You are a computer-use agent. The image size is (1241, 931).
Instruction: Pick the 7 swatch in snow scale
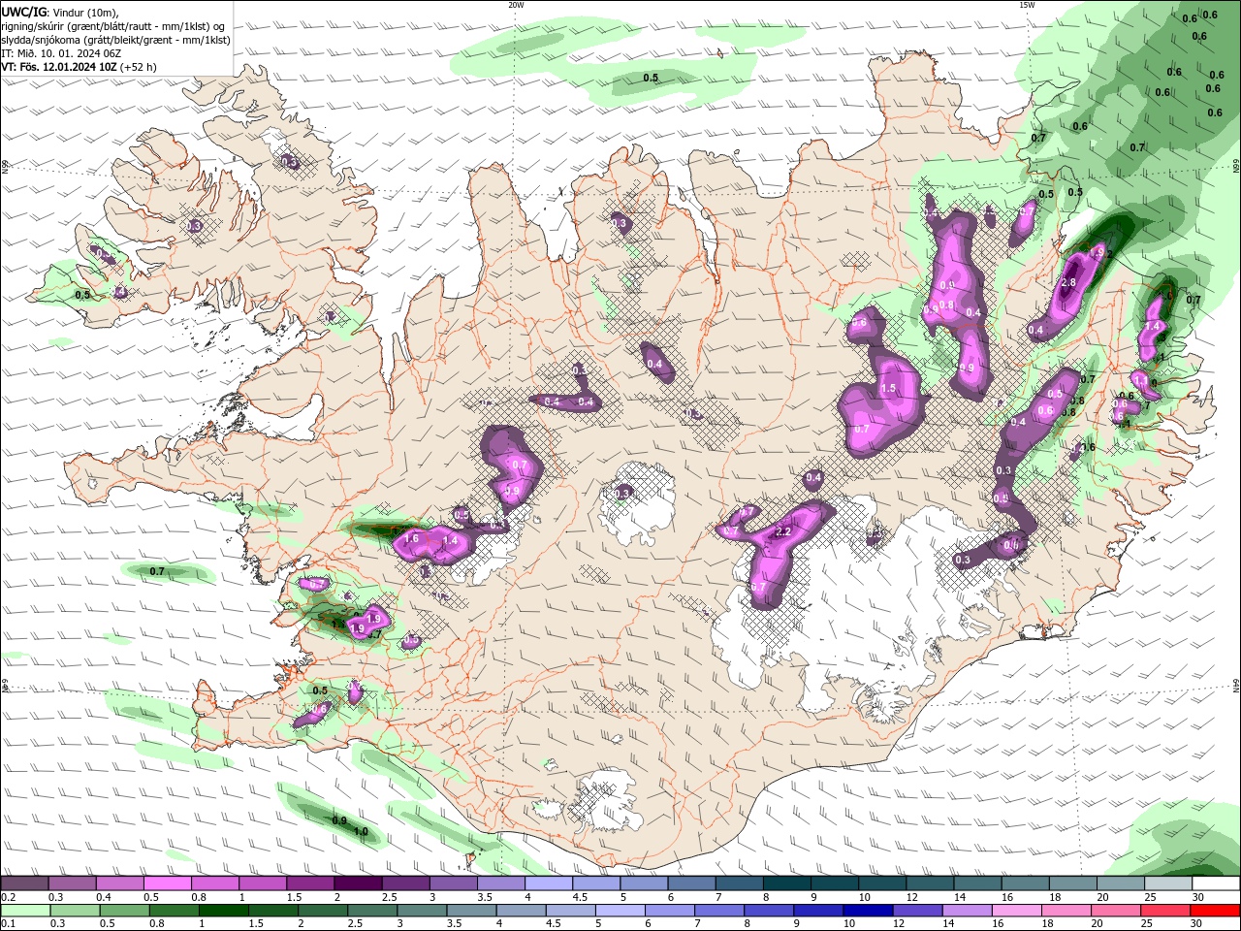point(739,883)
